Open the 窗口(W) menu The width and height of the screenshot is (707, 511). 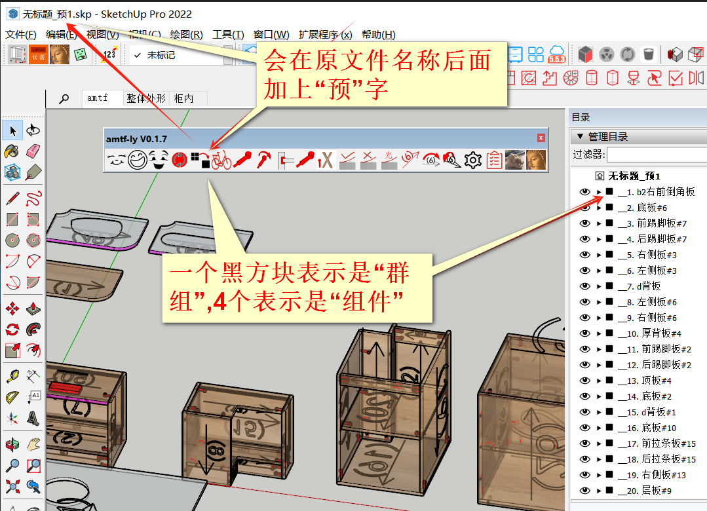[x=271, y=35]
